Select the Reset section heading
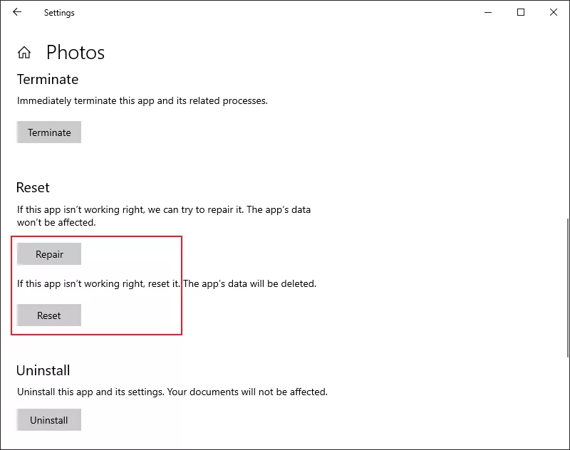 point(33,188)
